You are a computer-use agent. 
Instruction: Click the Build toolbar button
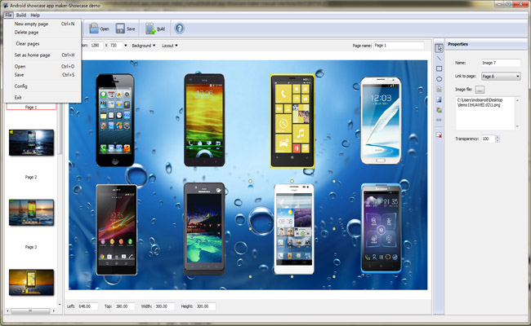click(x=155, y=29)
